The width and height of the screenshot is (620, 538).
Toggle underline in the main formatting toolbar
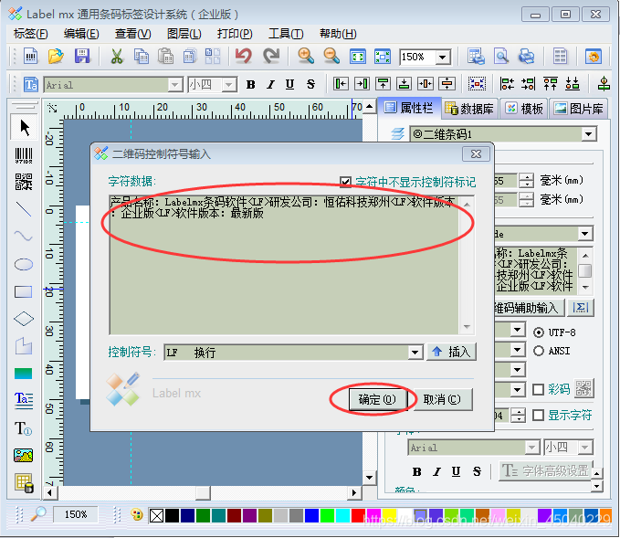coord(289,85)
